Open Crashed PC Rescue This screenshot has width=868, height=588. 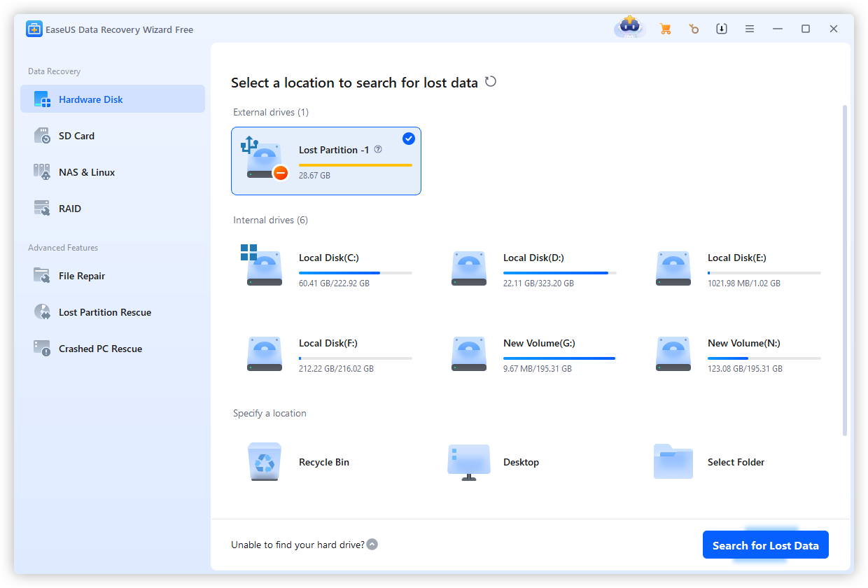(x=100, y=348)
